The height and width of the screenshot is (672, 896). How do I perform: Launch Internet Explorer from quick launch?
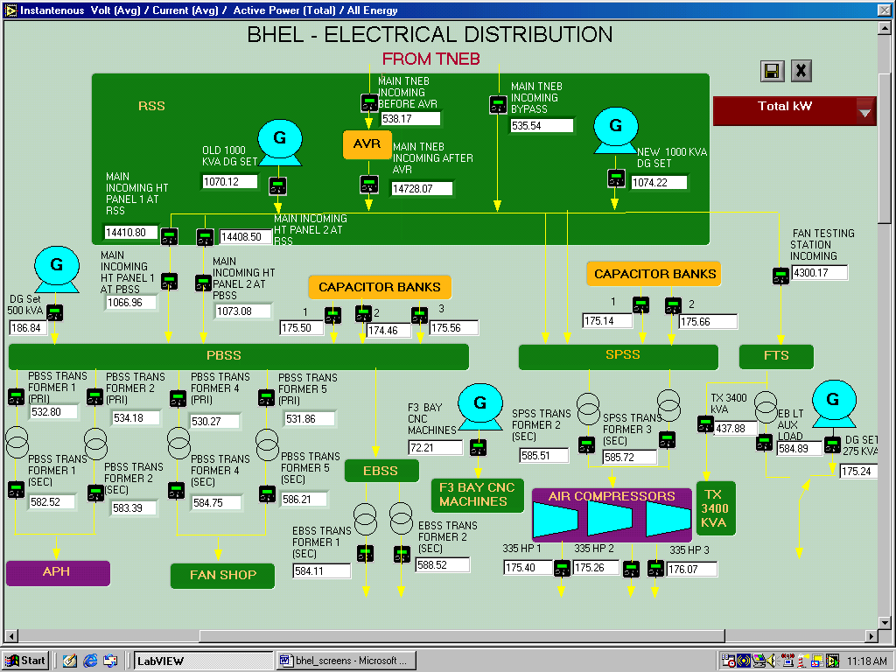(x=90, y=661)
